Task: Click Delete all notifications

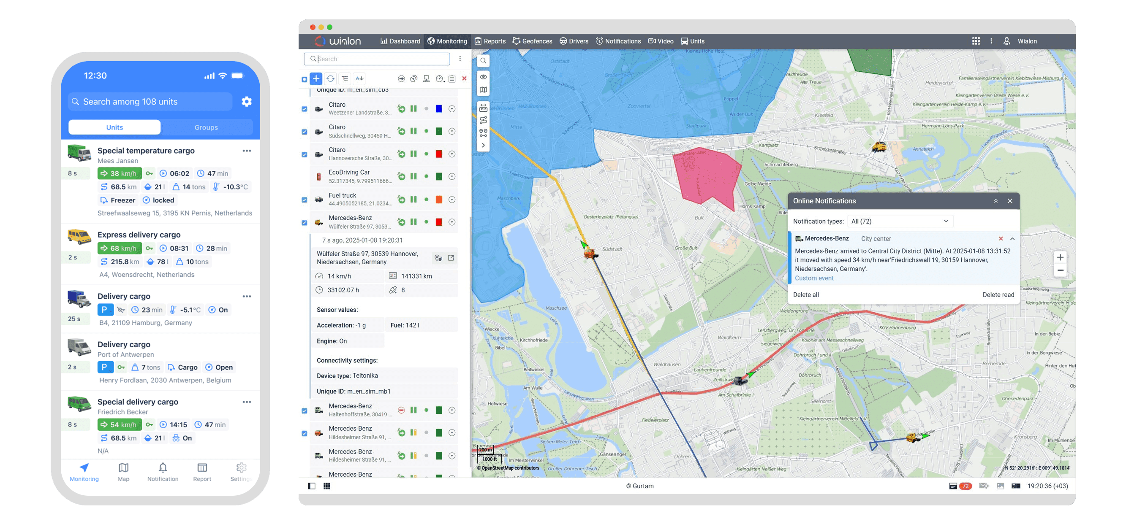Action: tap(805, 295)
